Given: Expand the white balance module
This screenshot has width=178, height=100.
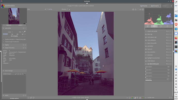Looking at the screenshot, I should pyautogui.click(x=151, y=61).
